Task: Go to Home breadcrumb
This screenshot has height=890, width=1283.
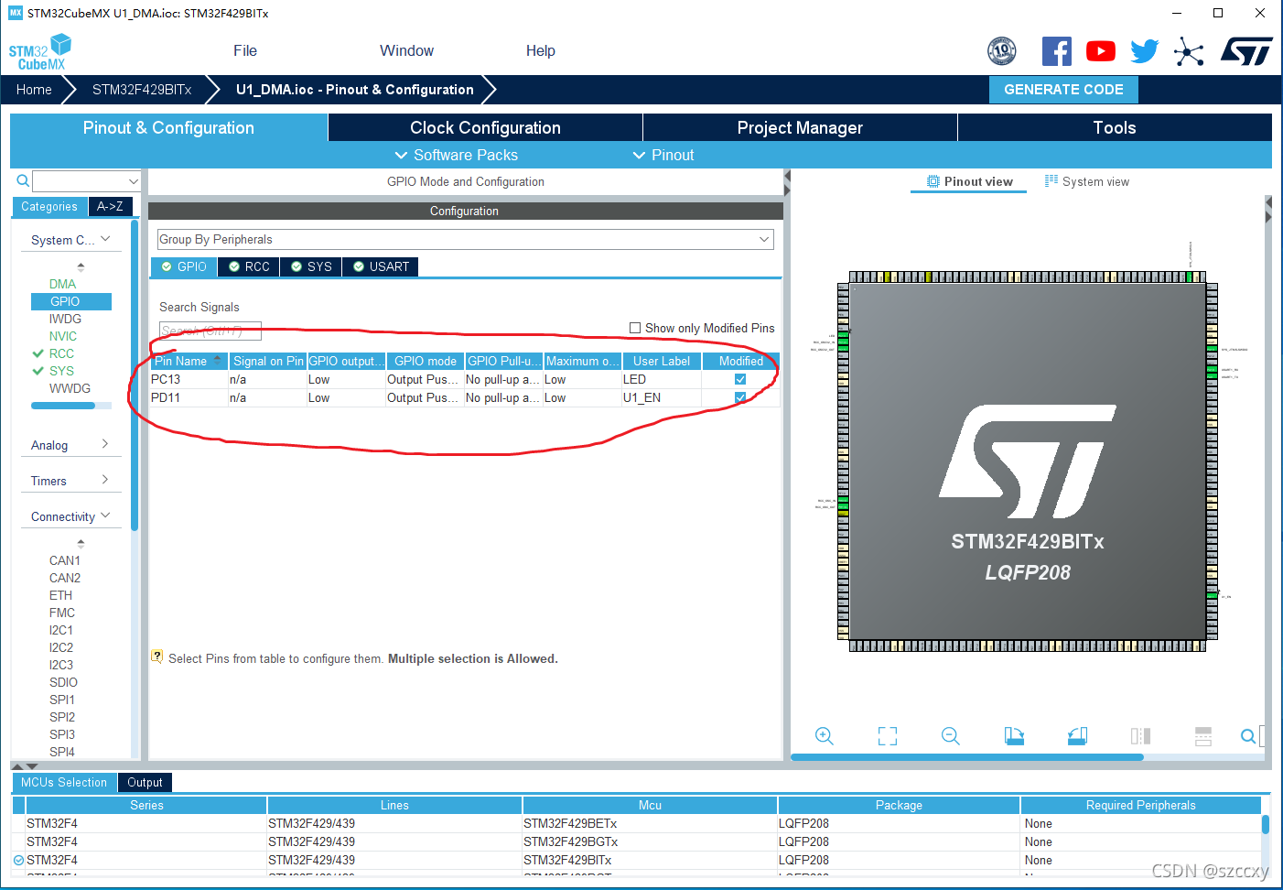Action: click(34, 90)
